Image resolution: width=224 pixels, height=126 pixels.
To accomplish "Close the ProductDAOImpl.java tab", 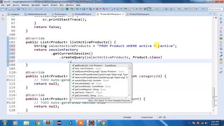I will tap(123, 14).
